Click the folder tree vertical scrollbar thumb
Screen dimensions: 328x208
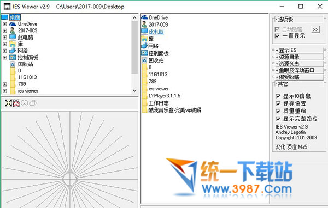tap(134, 47)
